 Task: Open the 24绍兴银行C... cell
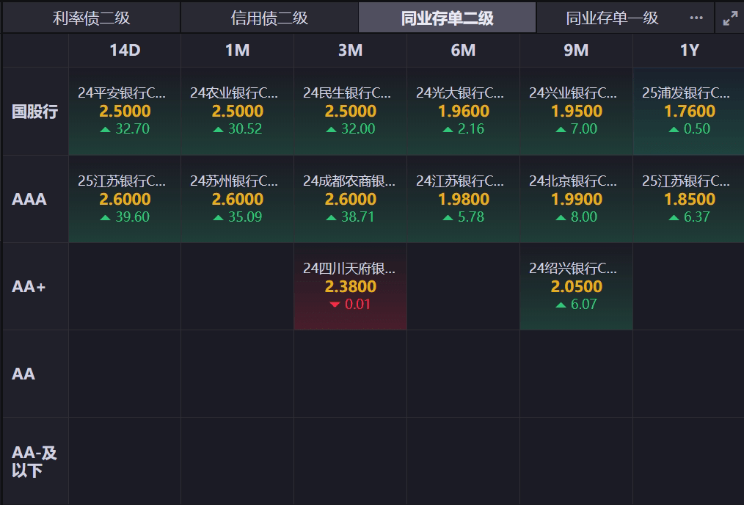coord(576,287)
